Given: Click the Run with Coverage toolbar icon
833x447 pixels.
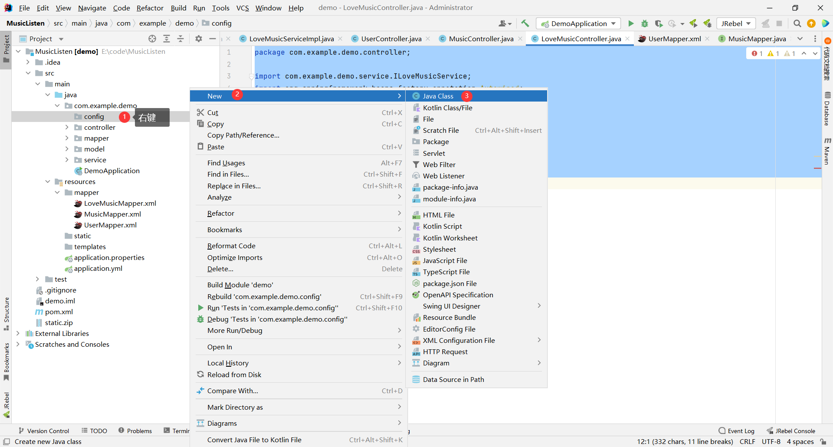Looking at the screenshot, I should click(659, 23).
